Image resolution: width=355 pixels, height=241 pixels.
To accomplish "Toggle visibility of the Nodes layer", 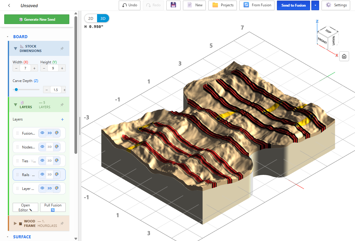I will coord(42,147).
